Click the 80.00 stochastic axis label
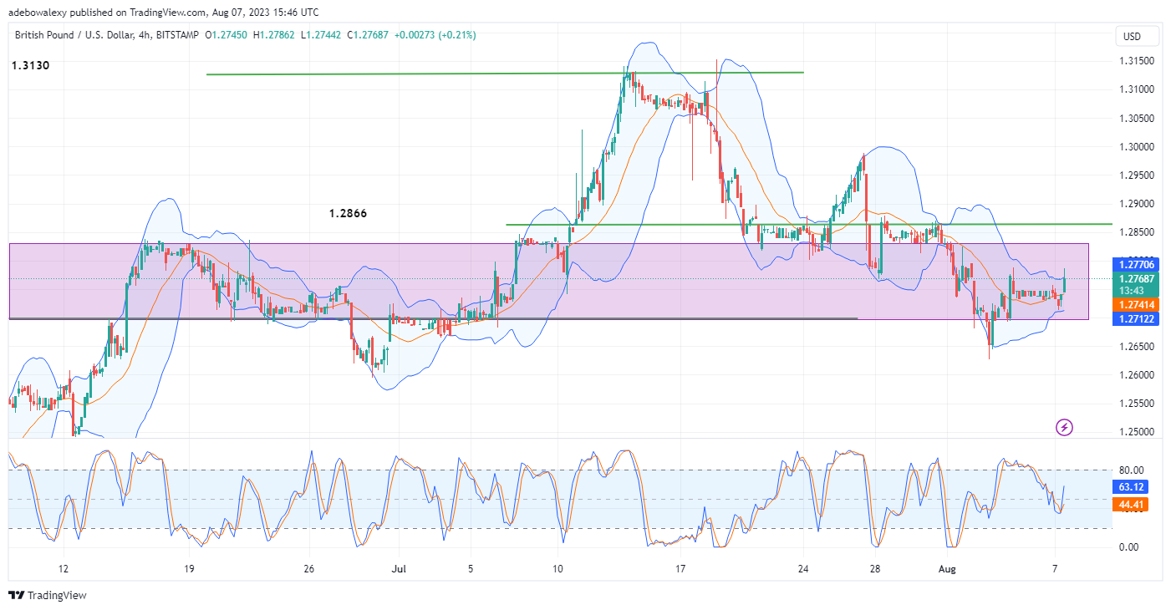This screenshot has width=1171, height=610. point(1131,470)
